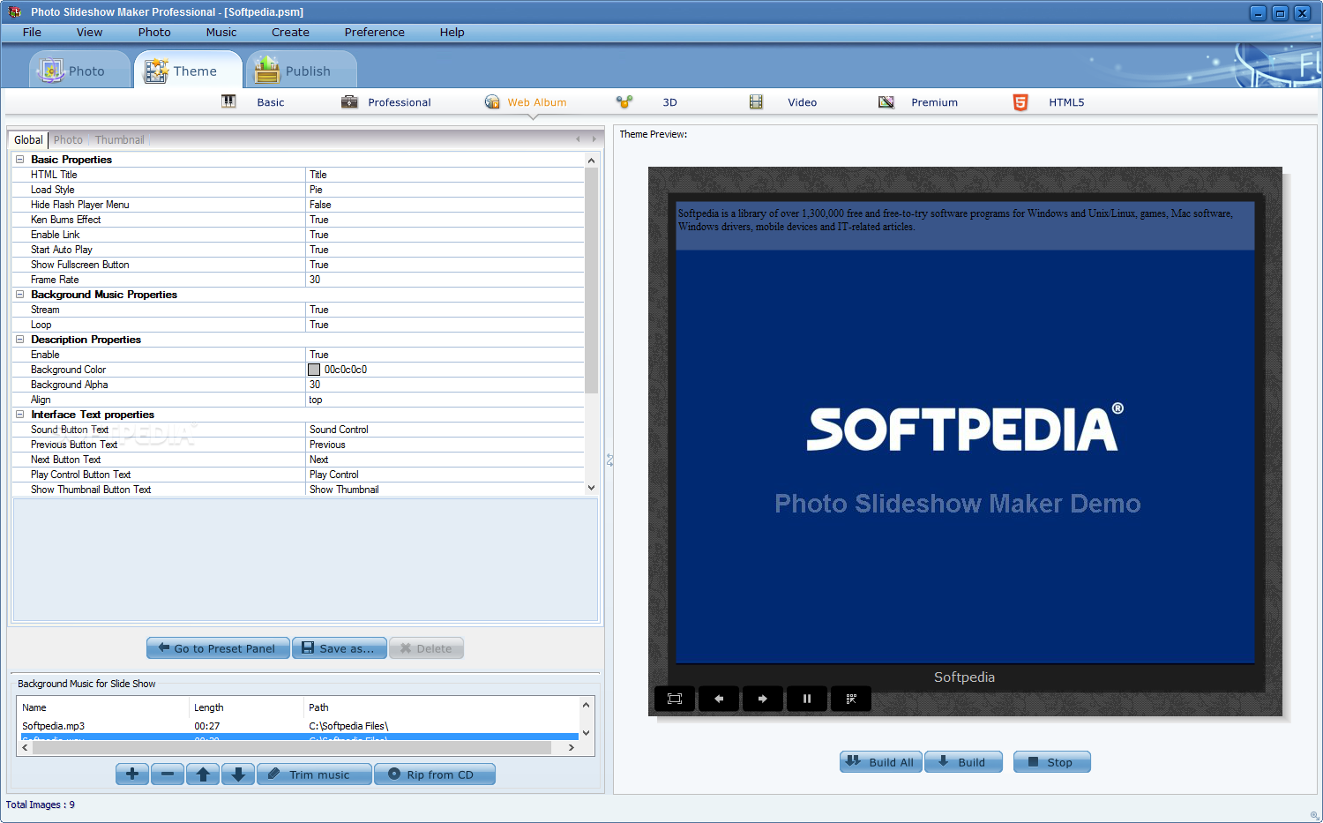Screen dimensions: 1323x823
Task: Change the Frame Rate value 30
Action: point(445,280)
